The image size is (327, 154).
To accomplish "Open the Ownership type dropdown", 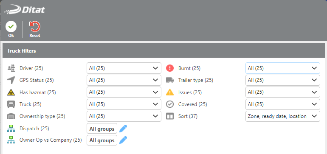I will (124, 116).
